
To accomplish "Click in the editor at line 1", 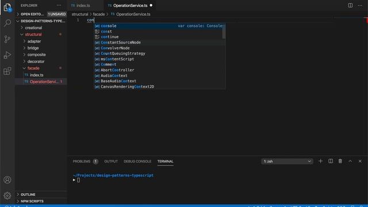I will tap(211, 20).
